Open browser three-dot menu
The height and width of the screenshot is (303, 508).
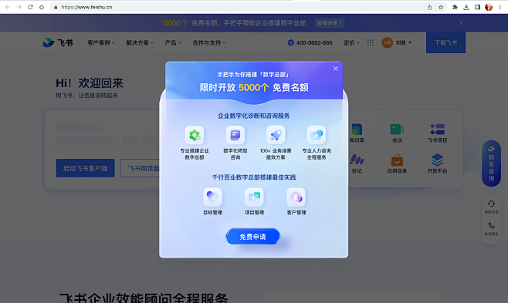tap(500, 7)
